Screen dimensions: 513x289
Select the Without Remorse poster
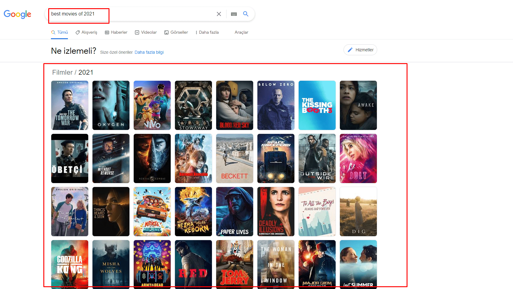click(x=111, y=158)
